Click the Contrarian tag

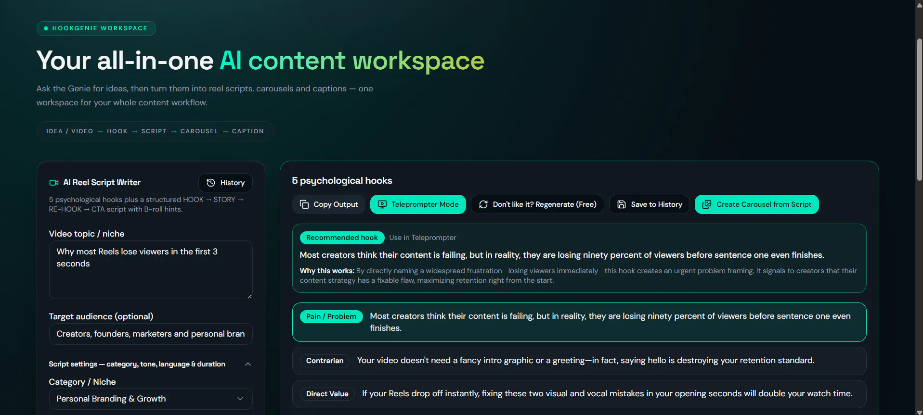click(325, 361)
